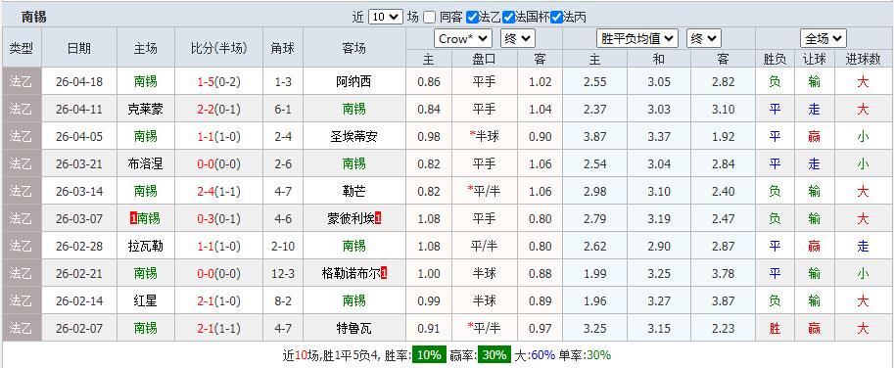Open the 2-1(1-1) score link
The width and height of the screenshot is (894, 368).
tap(219, 328)
